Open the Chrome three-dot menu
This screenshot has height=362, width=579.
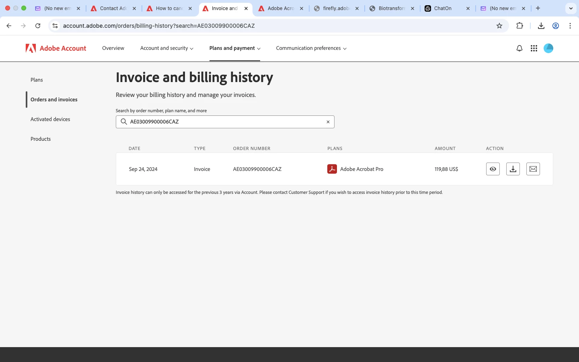click(x=570, y=26)
